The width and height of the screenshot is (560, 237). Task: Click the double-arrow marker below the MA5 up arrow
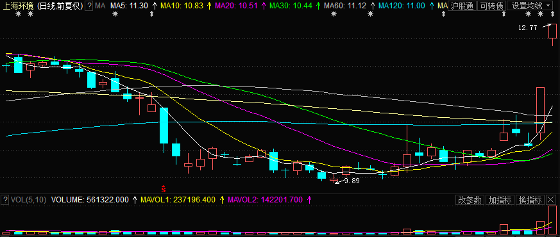coord(151,14)
